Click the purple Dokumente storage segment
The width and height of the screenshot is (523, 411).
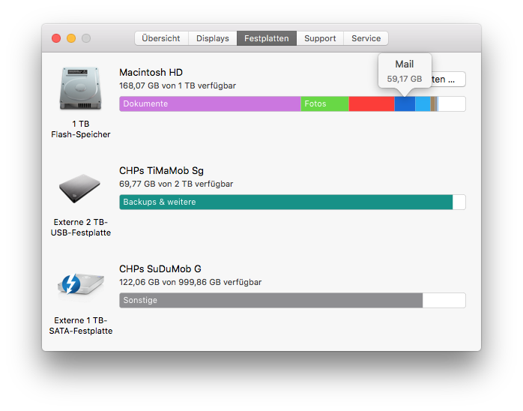210,103
